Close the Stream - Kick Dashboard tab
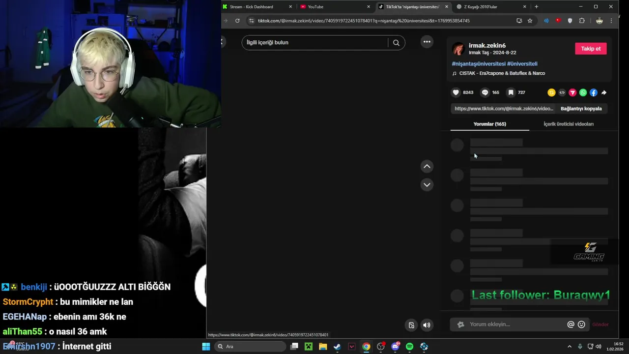The width and height of the screenshot is (629, 354). (x=290, y=7)
